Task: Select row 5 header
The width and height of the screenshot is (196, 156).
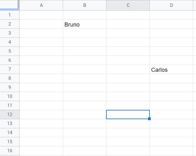Action: (10, 51)
